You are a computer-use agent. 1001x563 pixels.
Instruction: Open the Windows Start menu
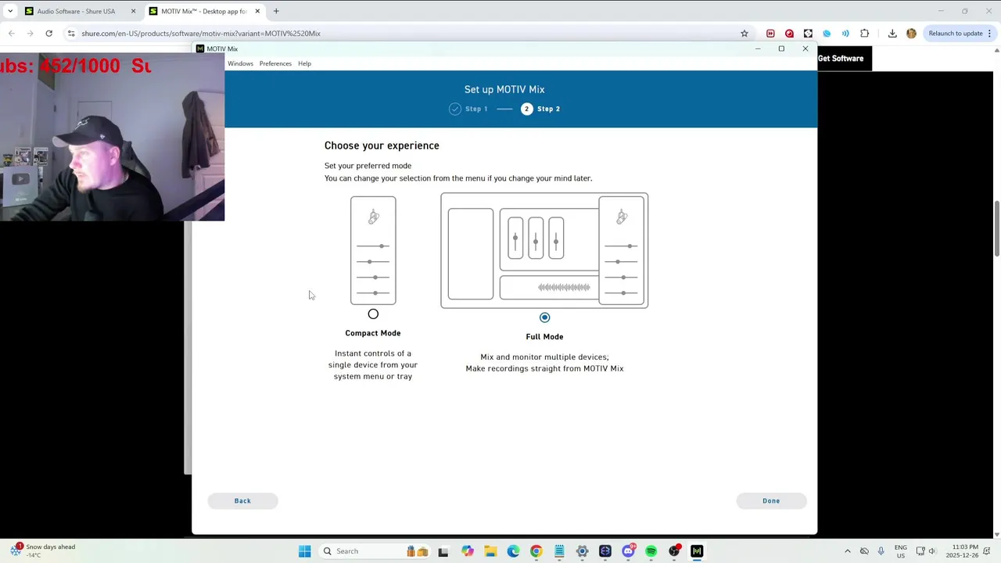point(305,551)
